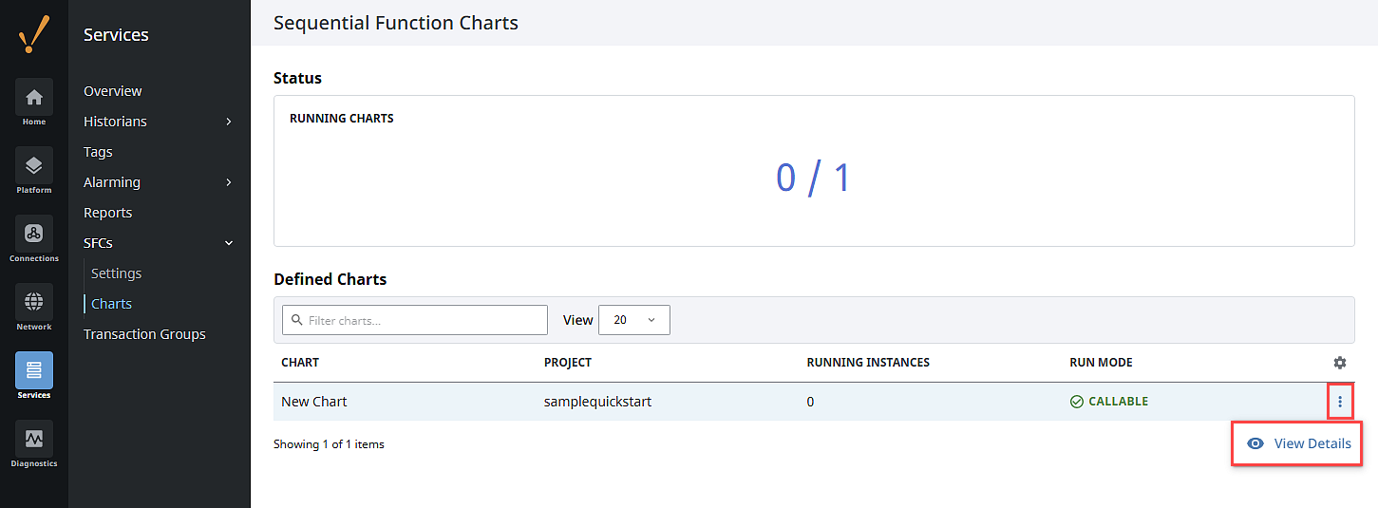Viewport: 1378px width, 508px height.
Task: Select the New Chart table row
Action: (x=814, y=402)
